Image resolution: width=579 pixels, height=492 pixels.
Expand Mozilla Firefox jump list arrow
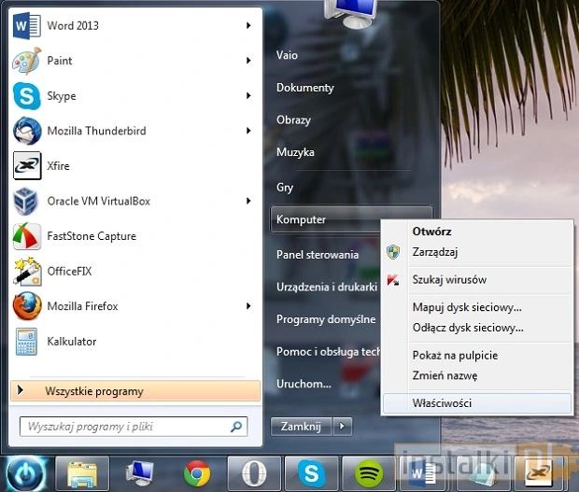coord(248,306)
